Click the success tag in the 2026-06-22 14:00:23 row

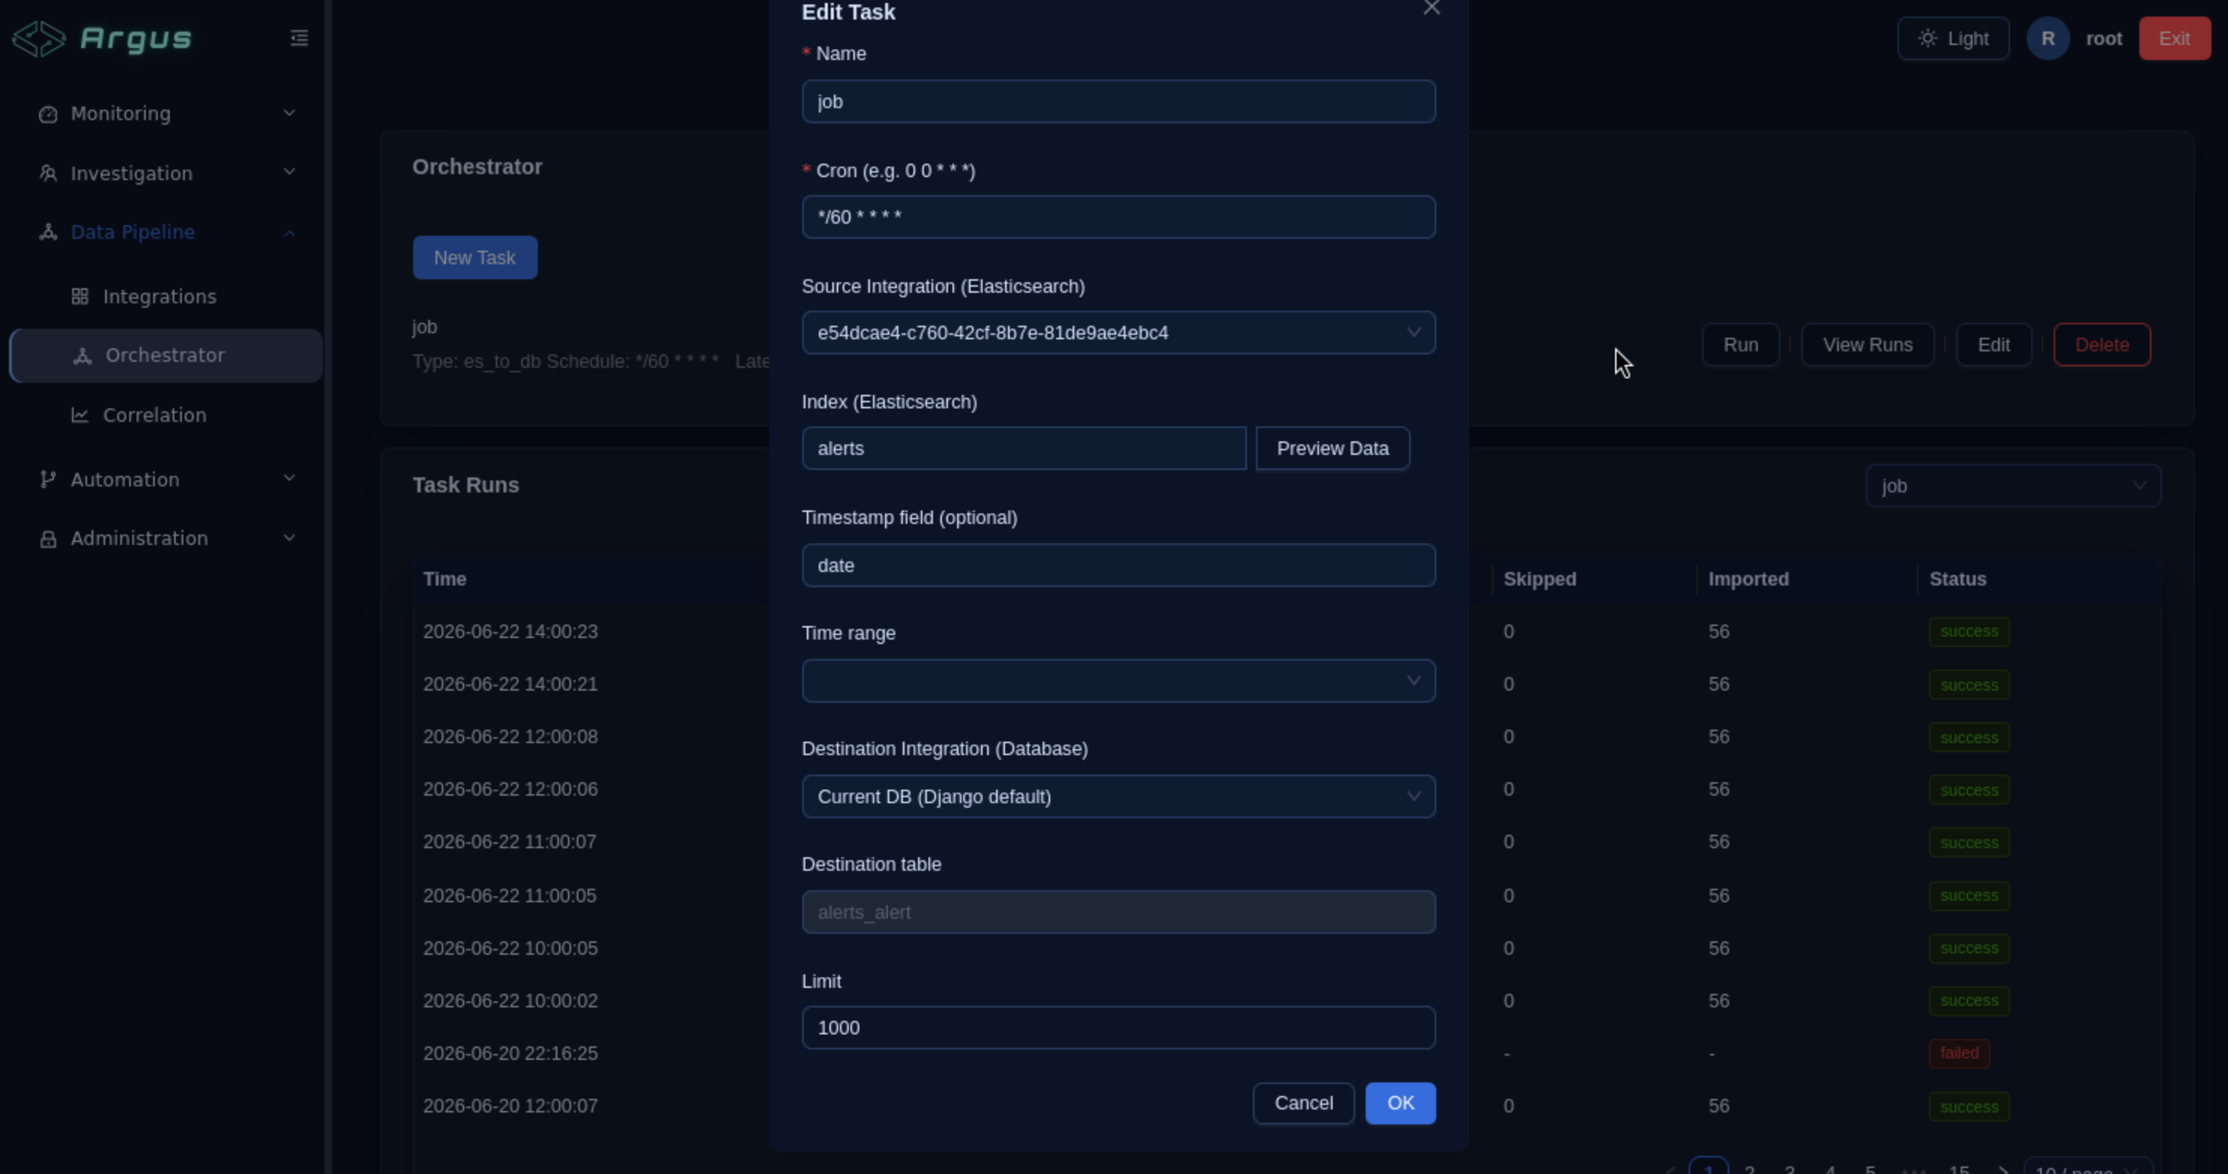(1969, 632)
